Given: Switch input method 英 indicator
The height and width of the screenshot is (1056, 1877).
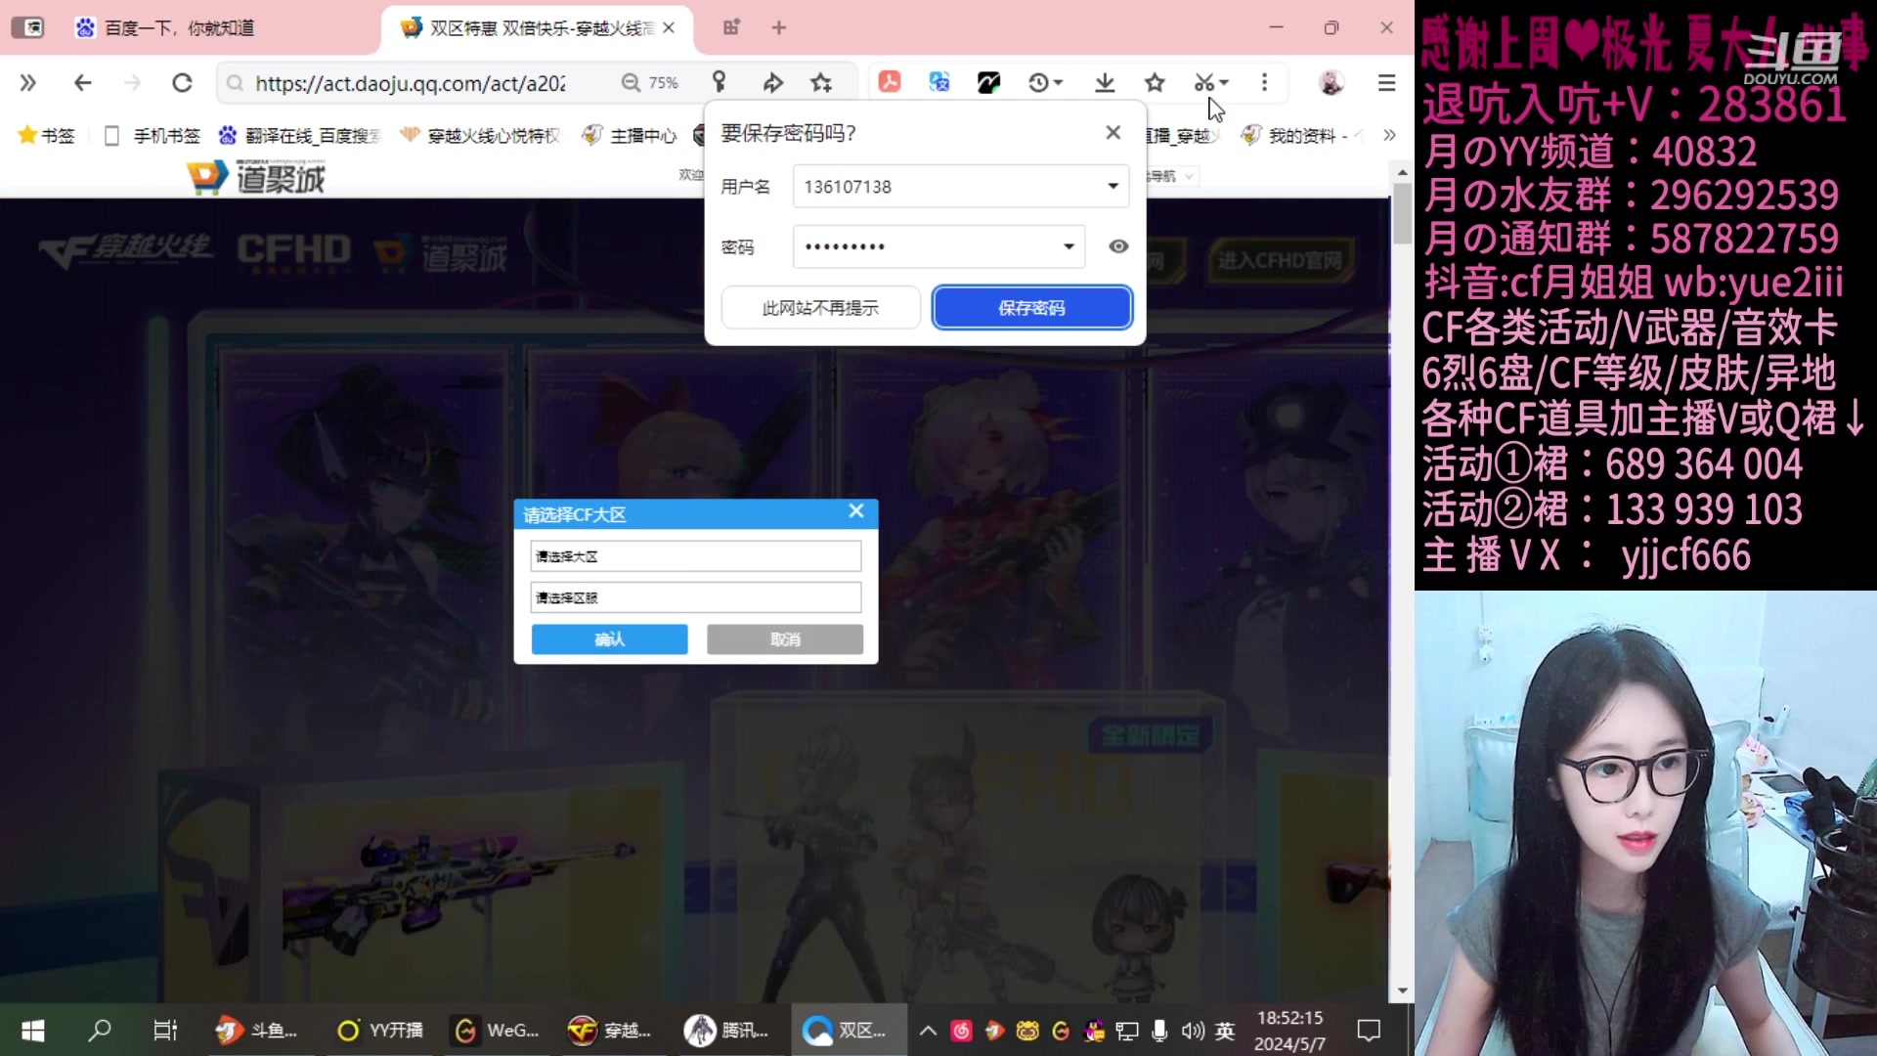Looking at the screenshot, I should (x=1225, y=1031).
